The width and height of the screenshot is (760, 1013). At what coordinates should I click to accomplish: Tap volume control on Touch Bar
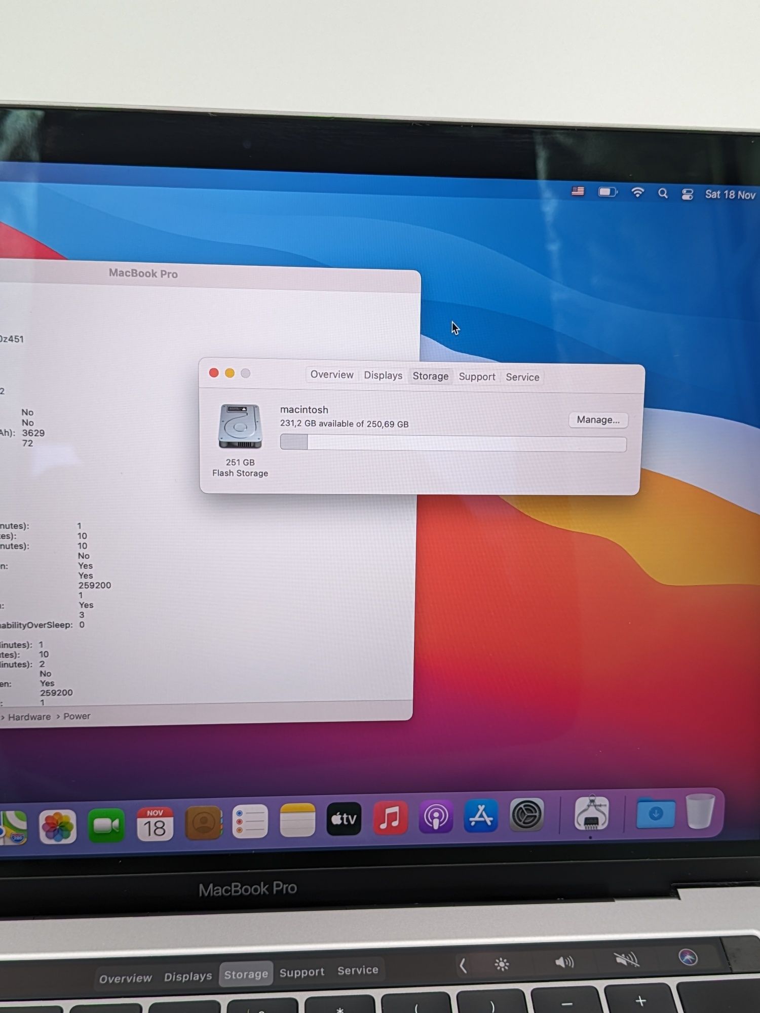click(564, 962)
